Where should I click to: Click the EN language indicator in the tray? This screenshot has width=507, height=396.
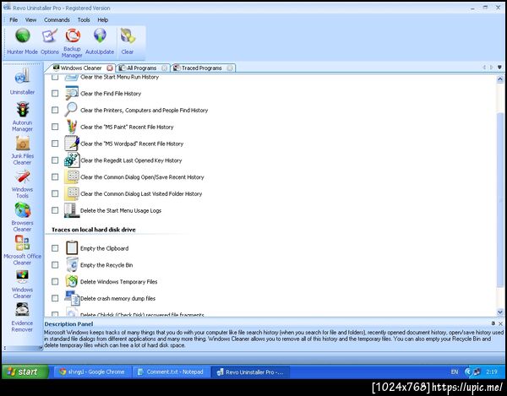tap(455, 372)
